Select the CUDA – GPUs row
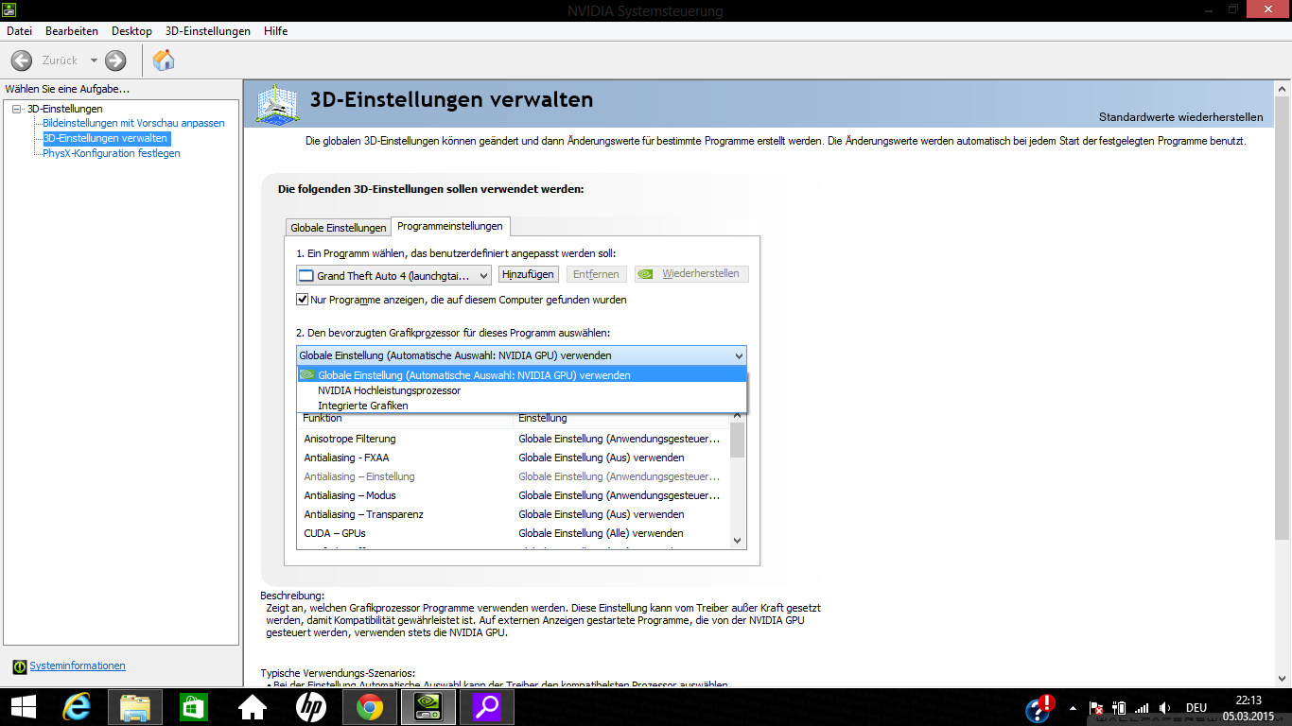 pyautogui.click(x=514, y=533)
